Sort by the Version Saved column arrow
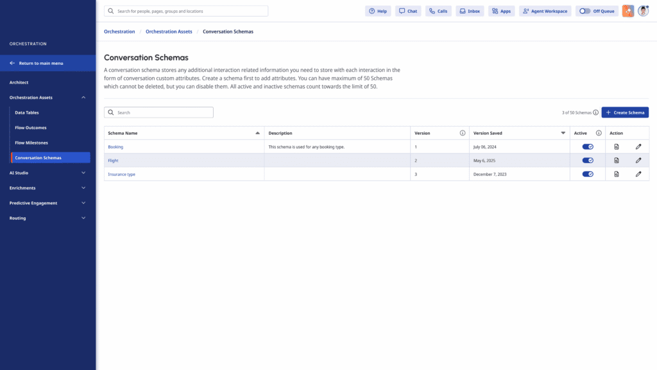657x370 pixels. tap(563, 133)
